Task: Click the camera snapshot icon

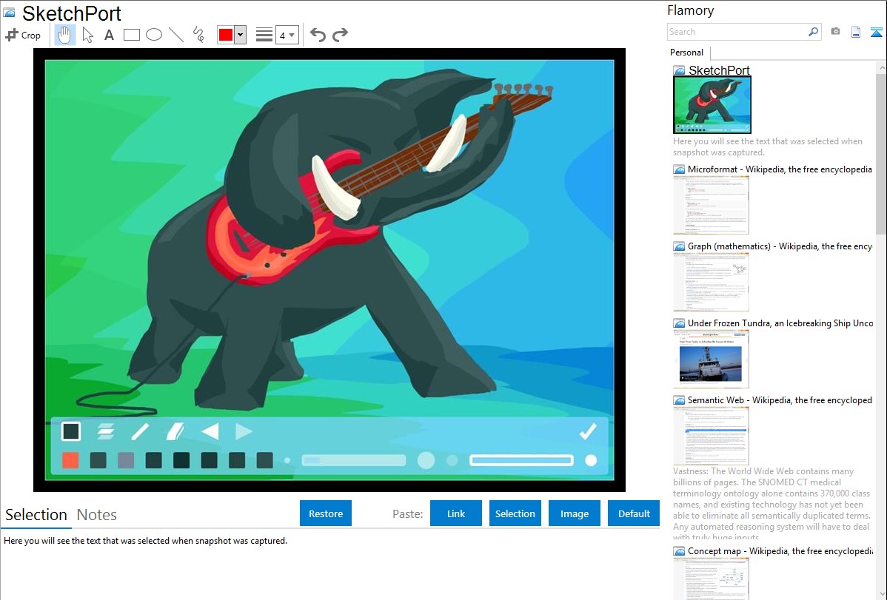Action: 835,32
